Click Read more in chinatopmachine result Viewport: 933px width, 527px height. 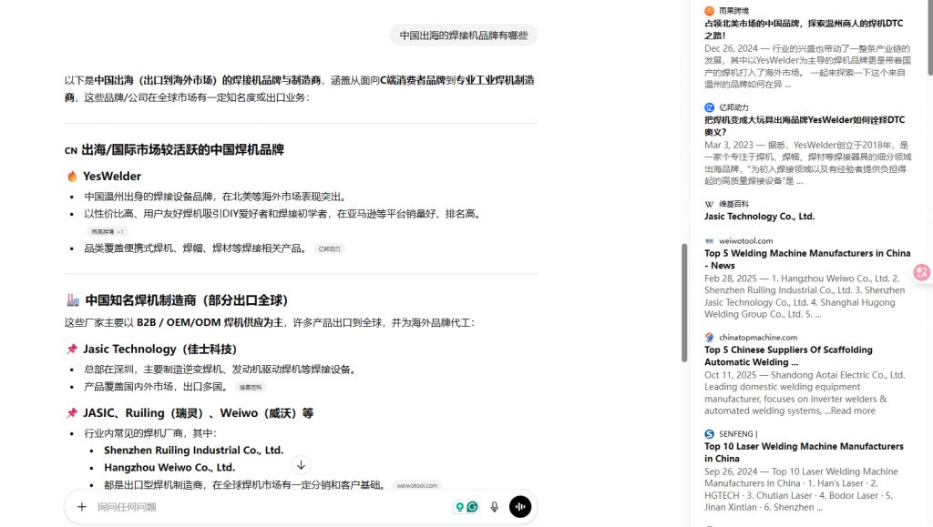pyautogui.click(x=852, y=410)
